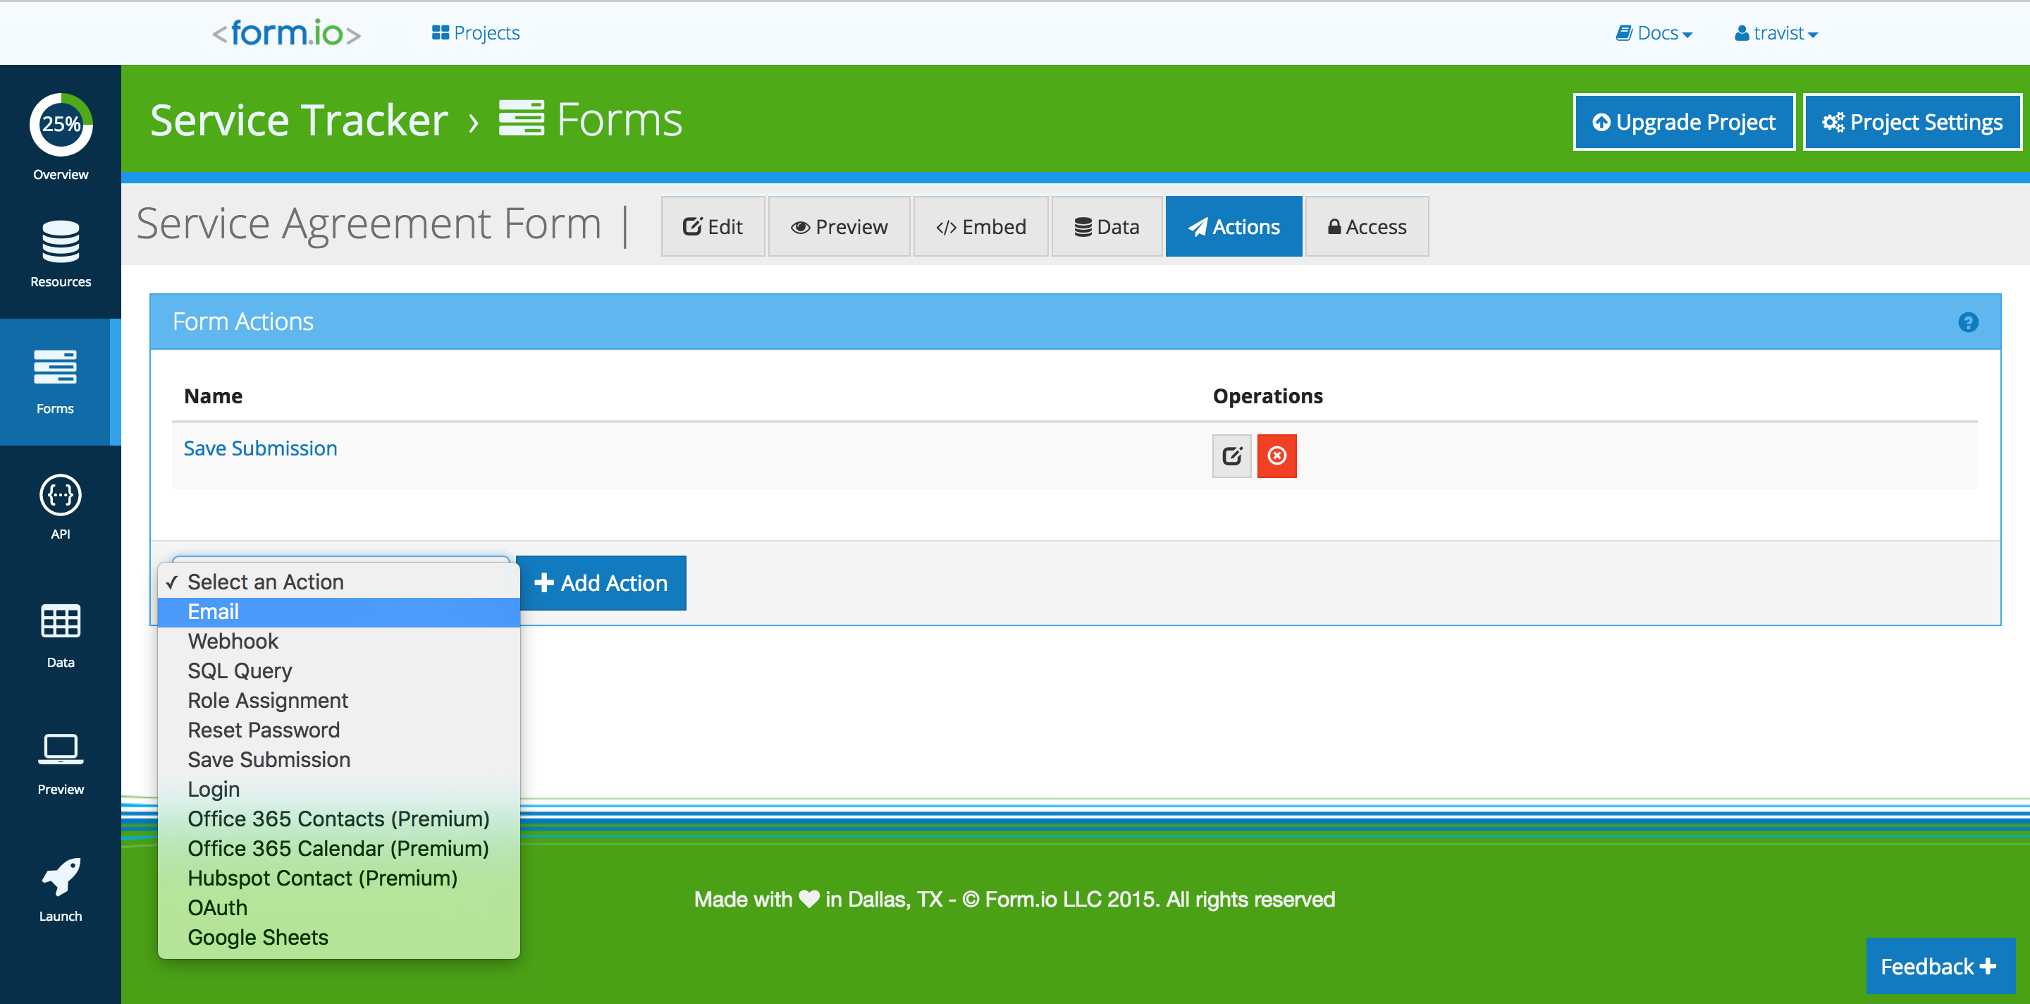
Task: Click the Add Action button
Action: click(x=601, y=583)
